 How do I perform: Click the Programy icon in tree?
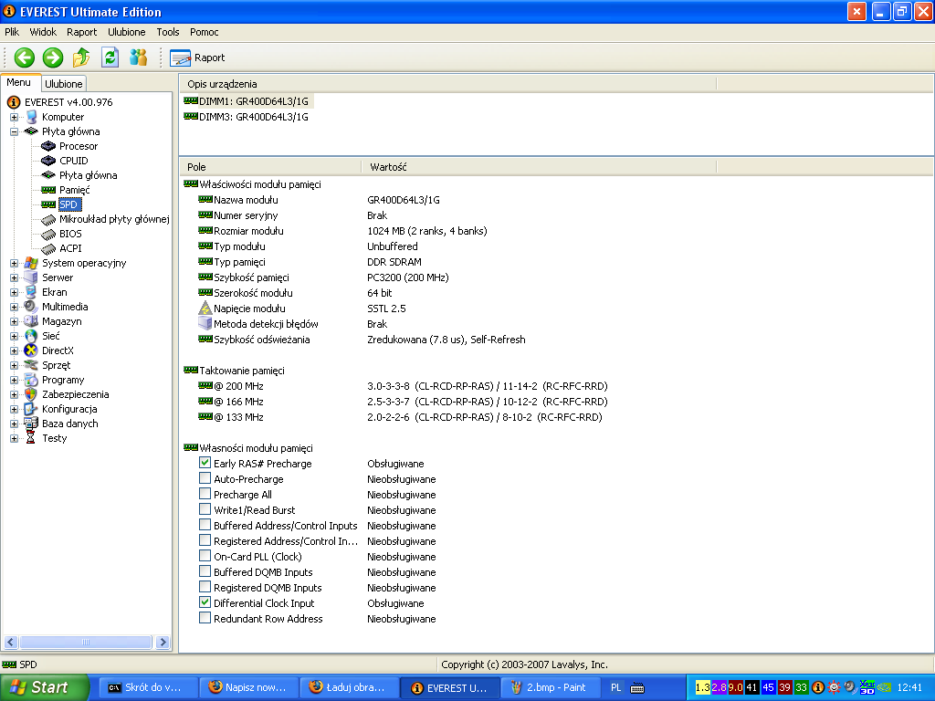(31, 381)
